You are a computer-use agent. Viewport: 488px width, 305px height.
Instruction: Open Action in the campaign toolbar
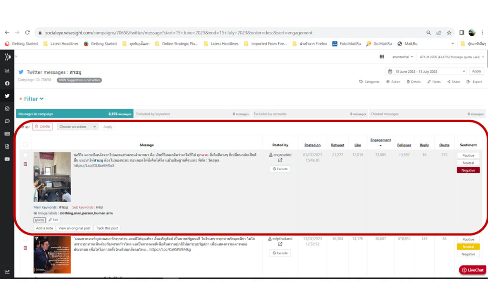(393, 81)
